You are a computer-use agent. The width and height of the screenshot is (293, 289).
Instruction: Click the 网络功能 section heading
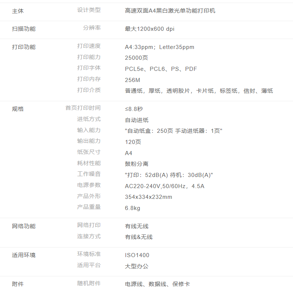[x=24, y=226]
